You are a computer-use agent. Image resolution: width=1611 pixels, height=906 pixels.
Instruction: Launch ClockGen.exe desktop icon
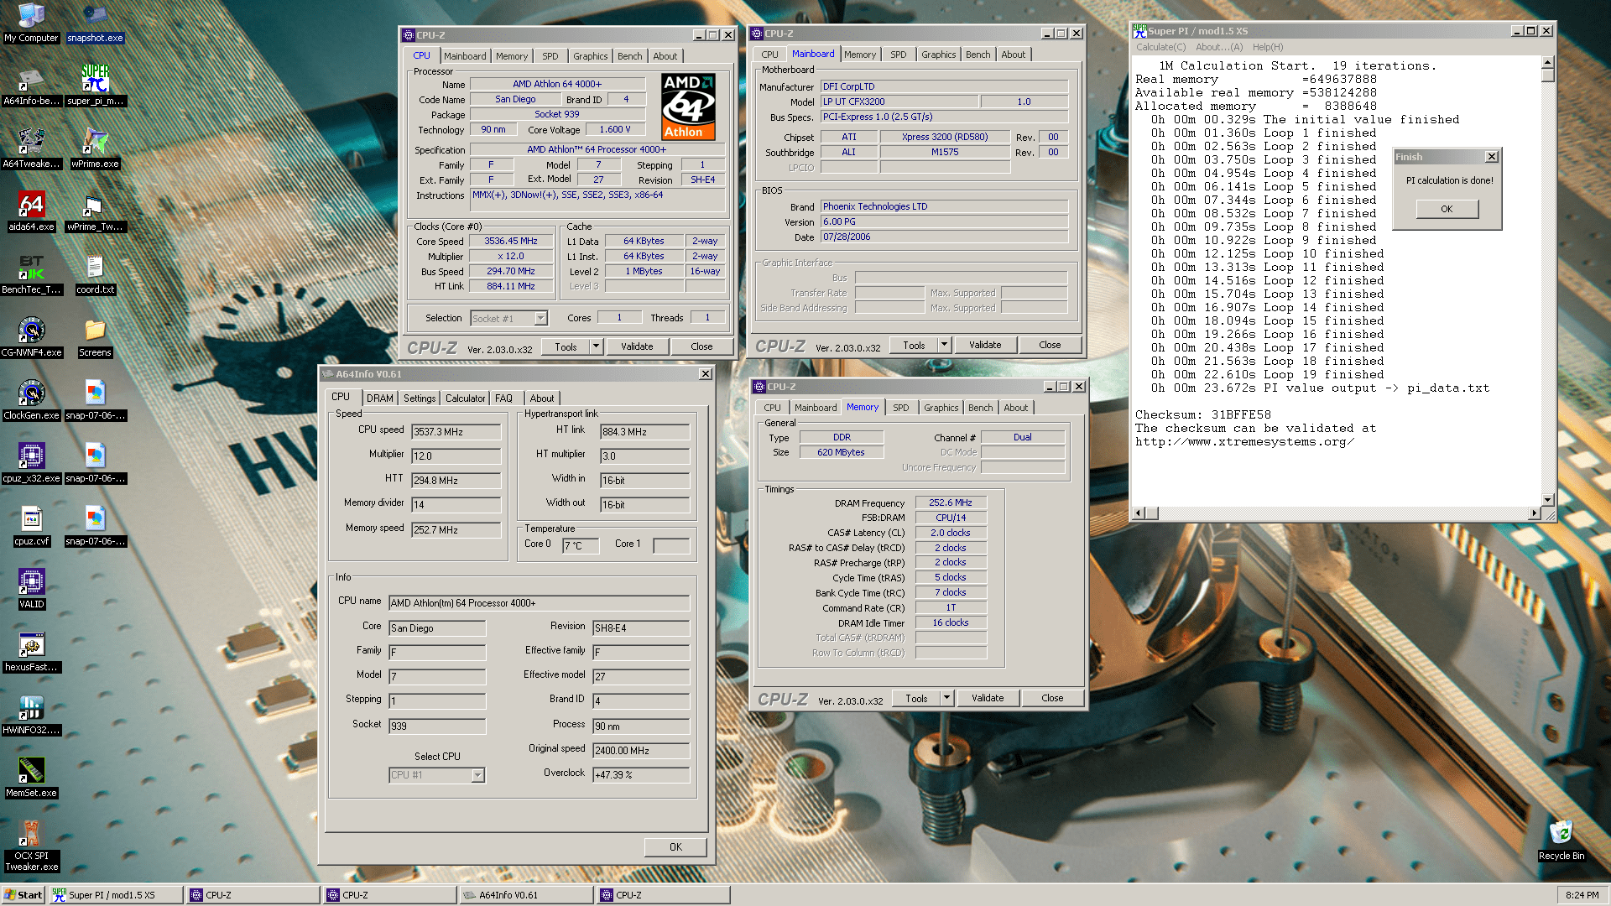pos(31,400)
